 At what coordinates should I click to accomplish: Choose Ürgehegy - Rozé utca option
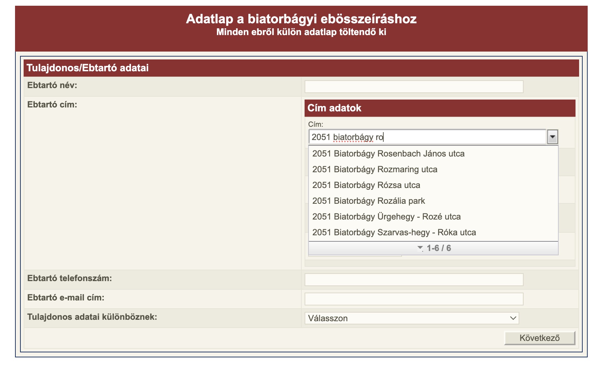386,217
